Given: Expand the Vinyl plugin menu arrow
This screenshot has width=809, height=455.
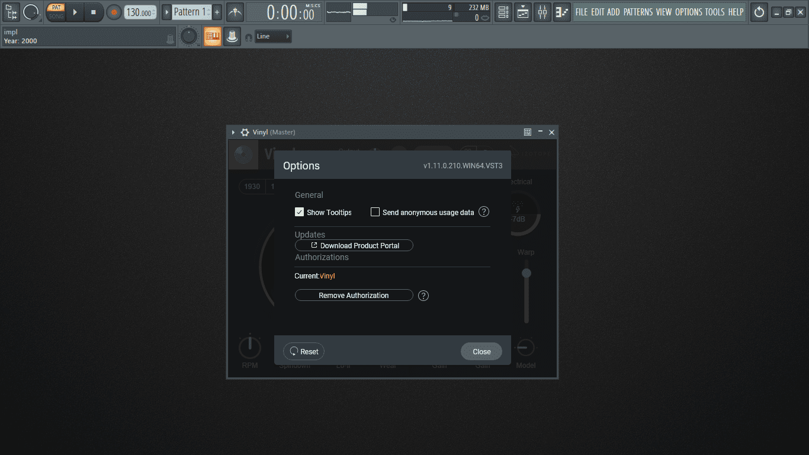Looking at the screenshot, I should pyautogui.click(x=233, y=132).
